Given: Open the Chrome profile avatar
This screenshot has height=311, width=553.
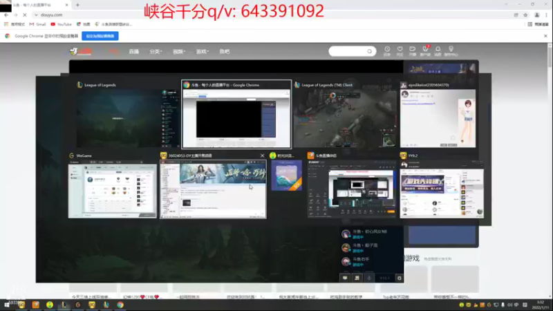Looking at the screenshot, I should pos(537,15).
